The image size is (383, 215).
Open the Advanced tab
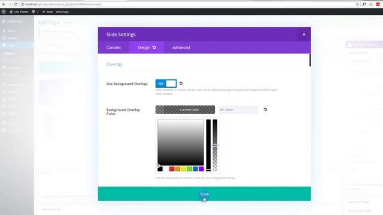pyautogui.click(x=181, y=48)
